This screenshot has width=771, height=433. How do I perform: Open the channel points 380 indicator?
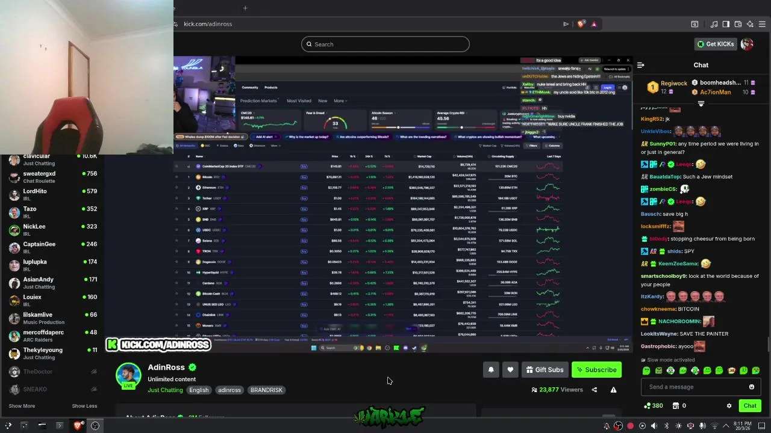[653, 406]
